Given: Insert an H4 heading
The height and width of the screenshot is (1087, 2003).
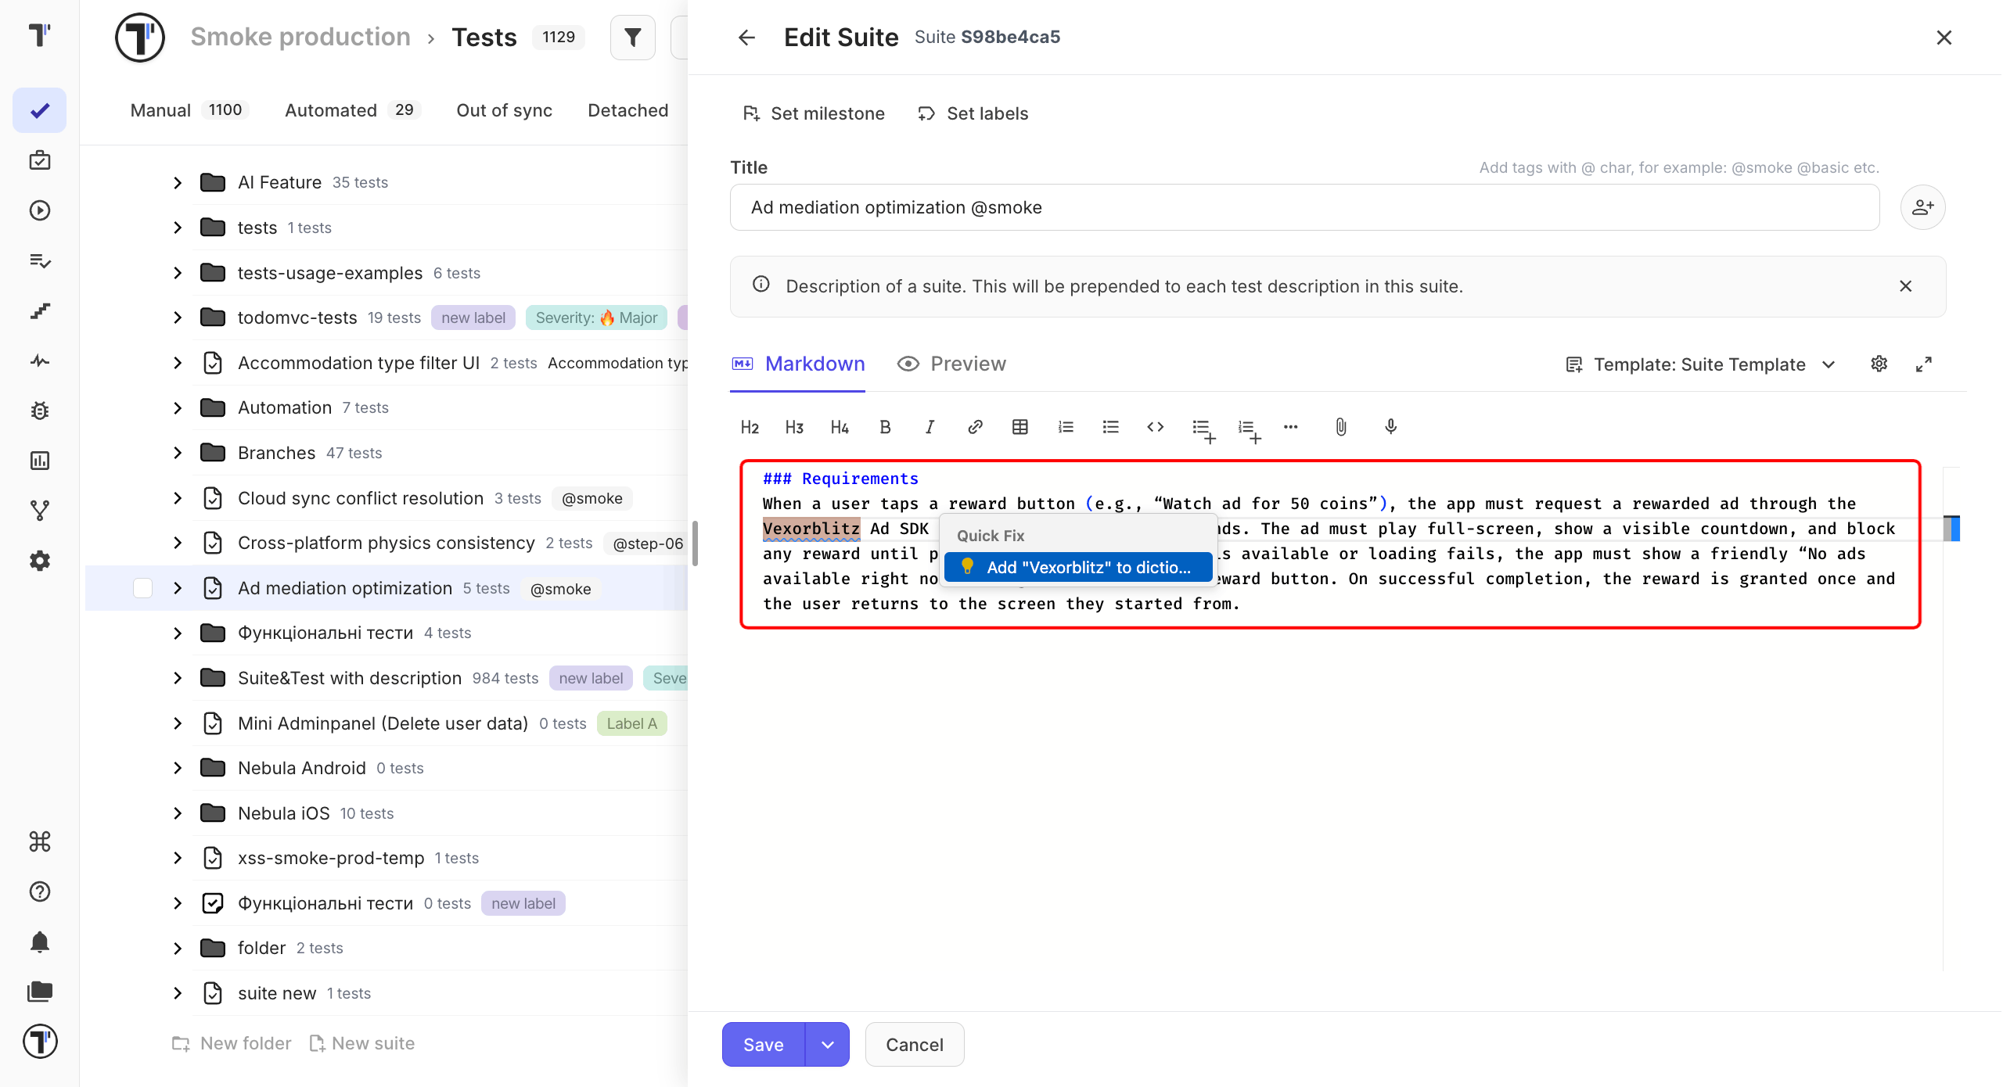Looking at the screenshot, I should coord(840,427).
